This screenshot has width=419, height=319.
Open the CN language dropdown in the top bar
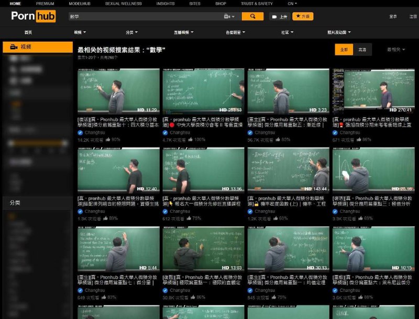click(292, 4)
